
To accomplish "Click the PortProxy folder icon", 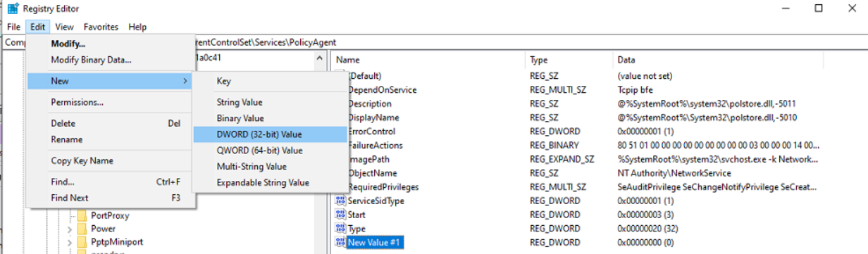I will [x=82, y=215].
